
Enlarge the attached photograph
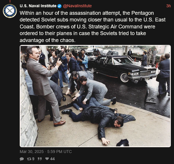click(x=95, y=96)
